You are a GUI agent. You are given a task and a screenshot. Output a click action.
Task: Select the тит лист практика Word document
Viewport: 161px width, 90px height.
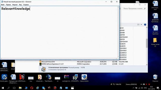pos(155,30)
